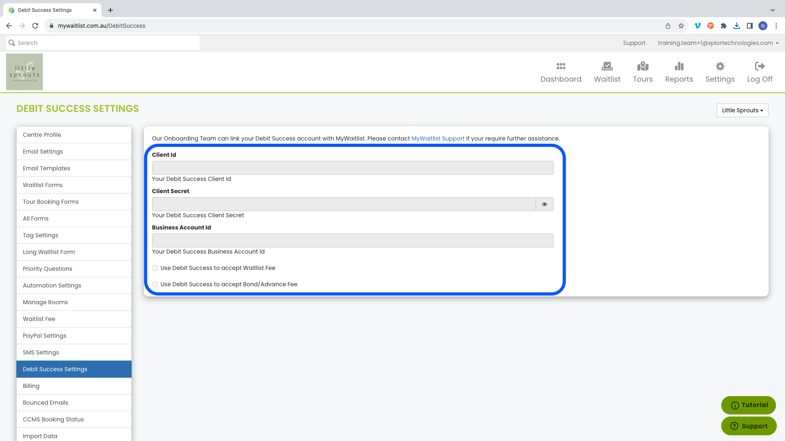Open the Dashboard grid icon
The image size is (785, 441).
561,66
